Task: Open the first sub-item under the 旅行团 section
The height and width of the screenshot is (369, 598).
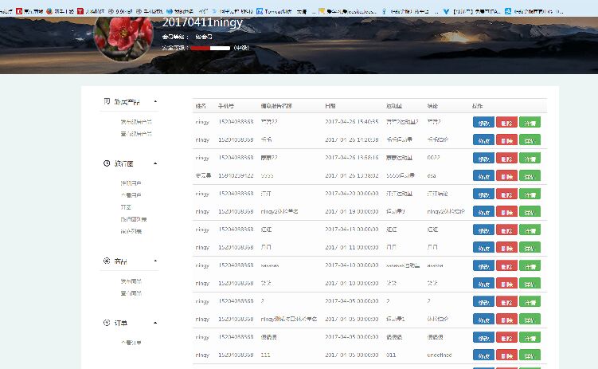Action: click(131, 183)
